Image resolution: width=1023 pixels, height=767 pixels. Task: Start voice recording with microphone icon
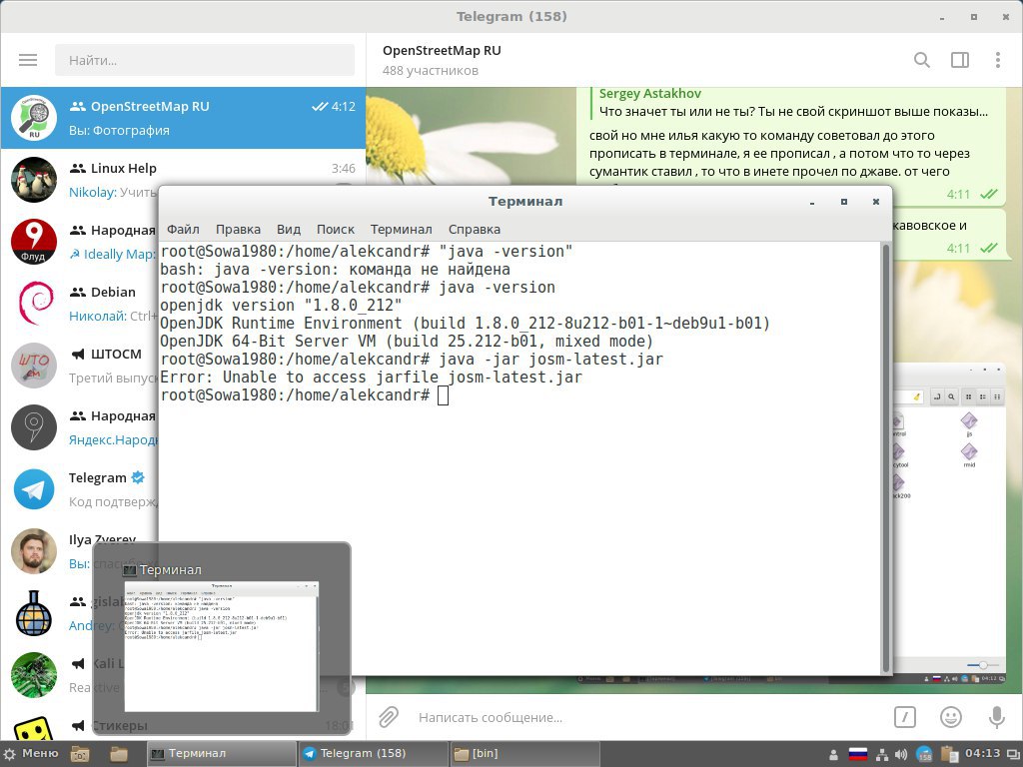(996, 717)
